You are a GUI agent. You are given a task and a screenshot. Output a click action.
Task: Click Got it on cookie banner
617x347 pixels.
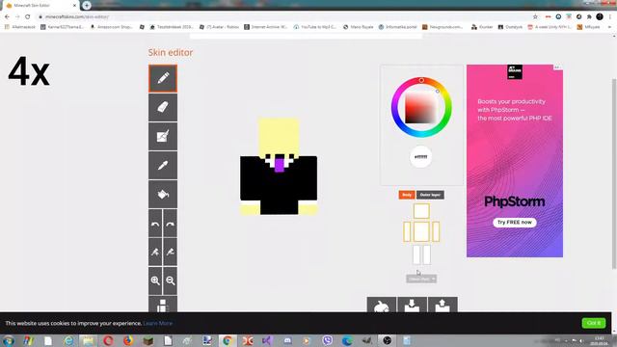click(594, 323)
